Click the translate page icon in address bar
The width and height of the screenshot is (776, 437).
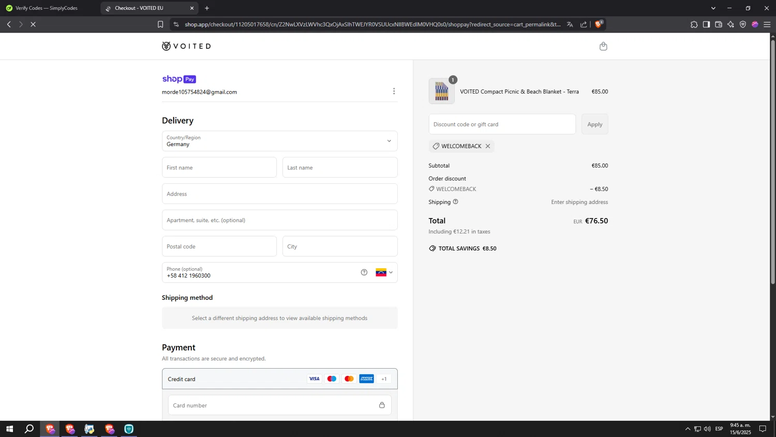(x=570, y=24)
